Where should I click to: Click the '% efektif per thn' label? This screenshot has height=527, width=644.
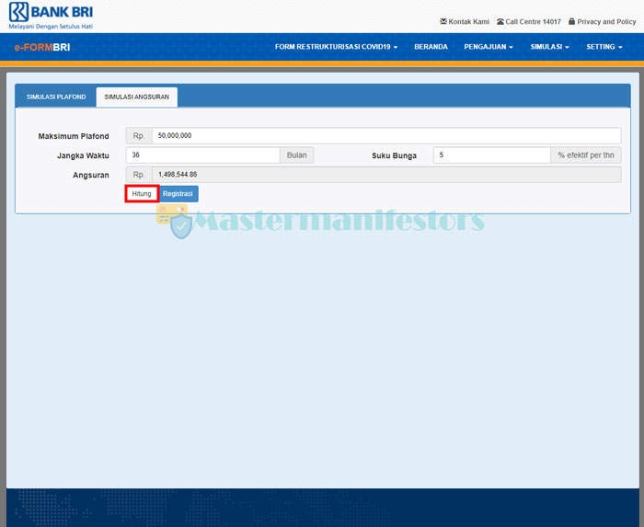tap(586, 155)
